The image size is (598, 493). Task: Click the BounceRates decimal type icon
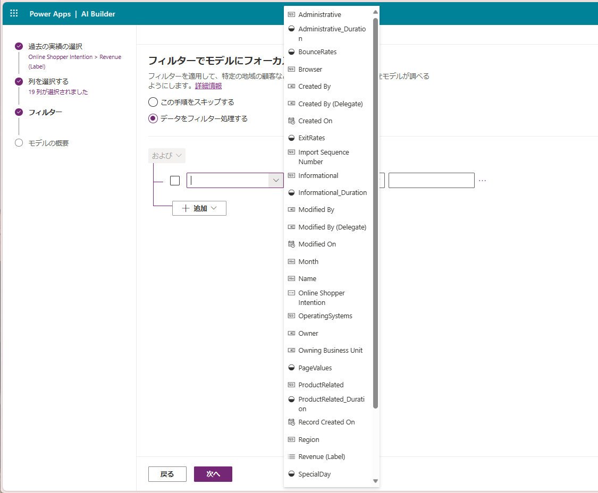(291, 52)
